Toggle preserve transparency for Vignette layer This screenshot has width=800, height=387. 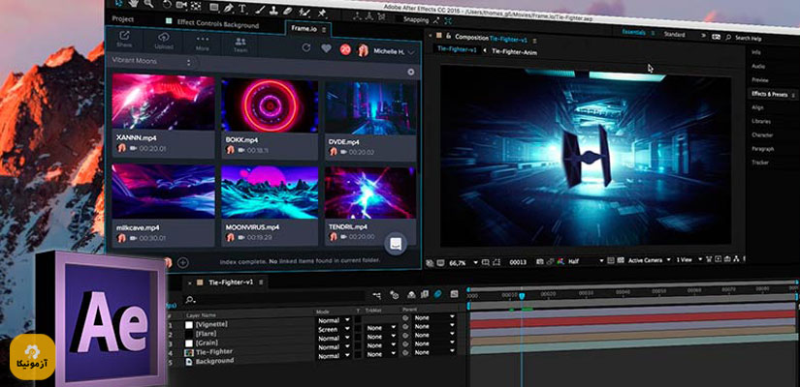click(x=358, y=320)
